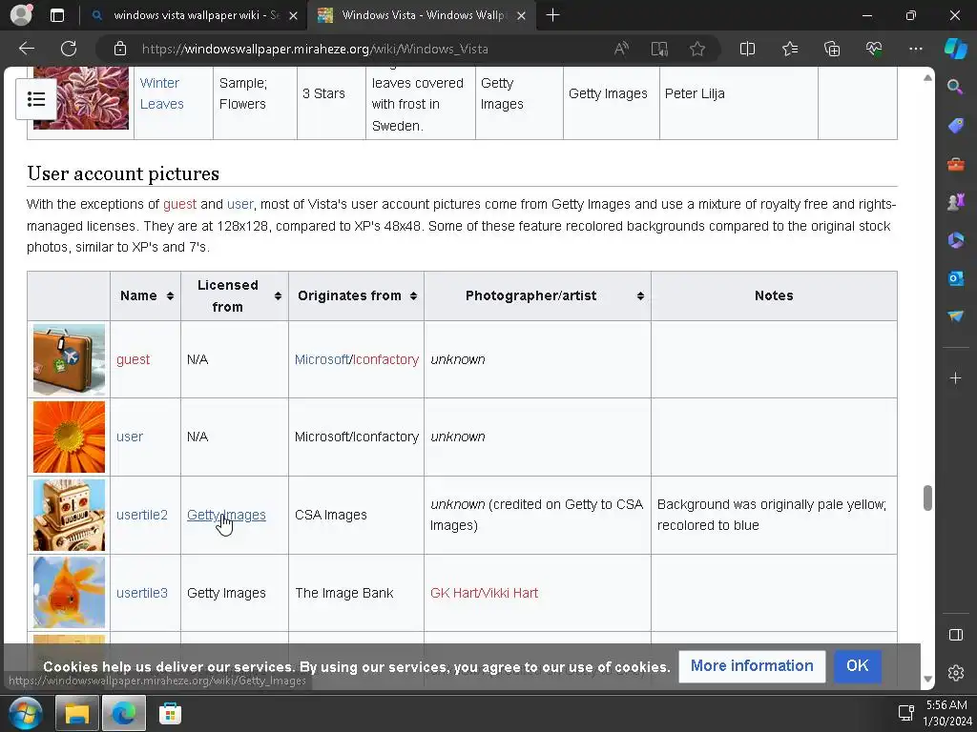Click the page vertical scrollbar thumb
Screen dimensions: 977x732
[x=927, y=498]
